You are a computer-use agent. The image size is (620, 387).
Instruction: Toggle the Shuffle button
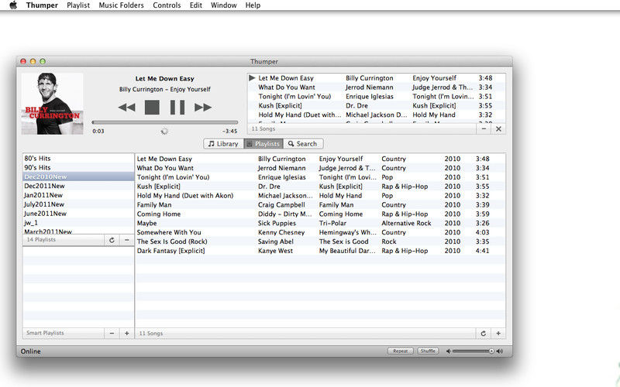428,351
